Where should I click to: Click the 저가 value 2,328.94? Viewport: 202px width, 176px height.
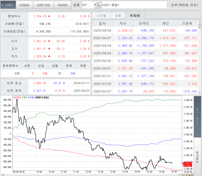pos(40,56)
